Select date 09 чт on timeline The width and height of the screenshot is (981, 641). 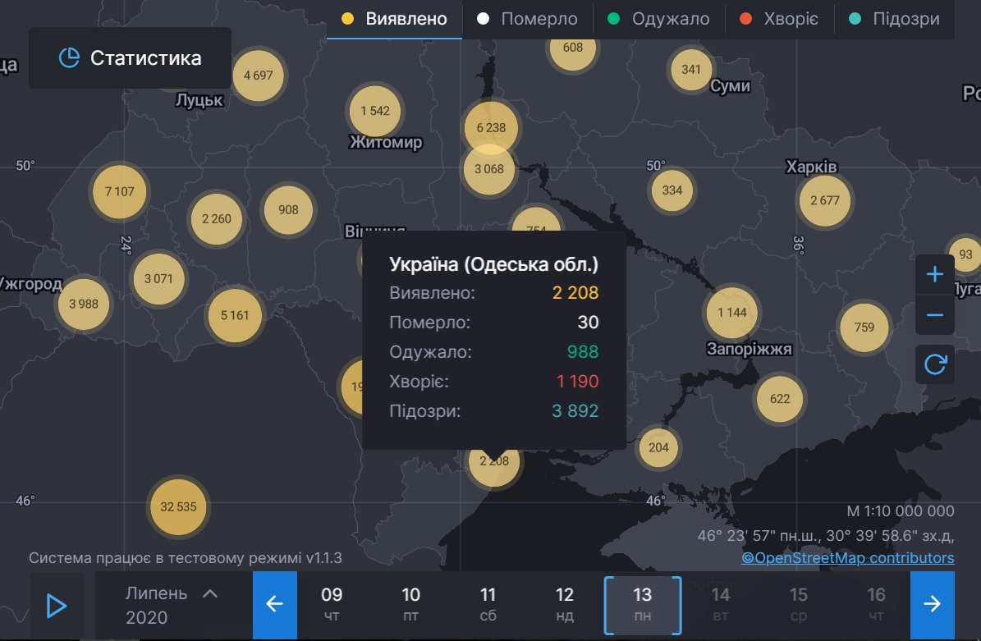pos(332,605)
